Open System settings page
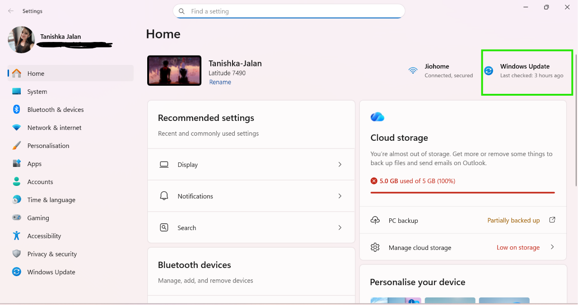578x305 pixels. pos(71,91)
